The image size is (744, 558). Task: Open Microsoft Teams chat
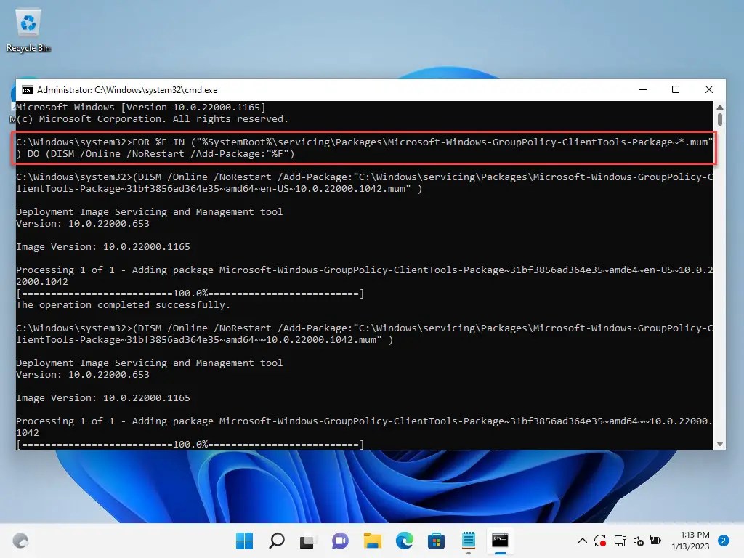(x=339, y=541)
